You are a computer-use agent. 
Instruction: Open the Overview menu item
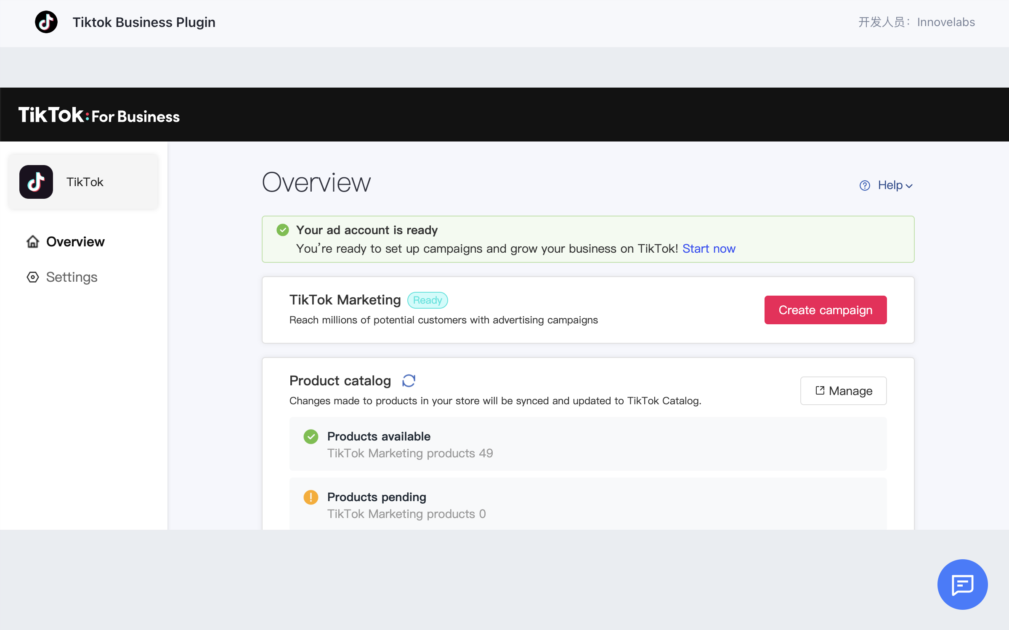75,242
